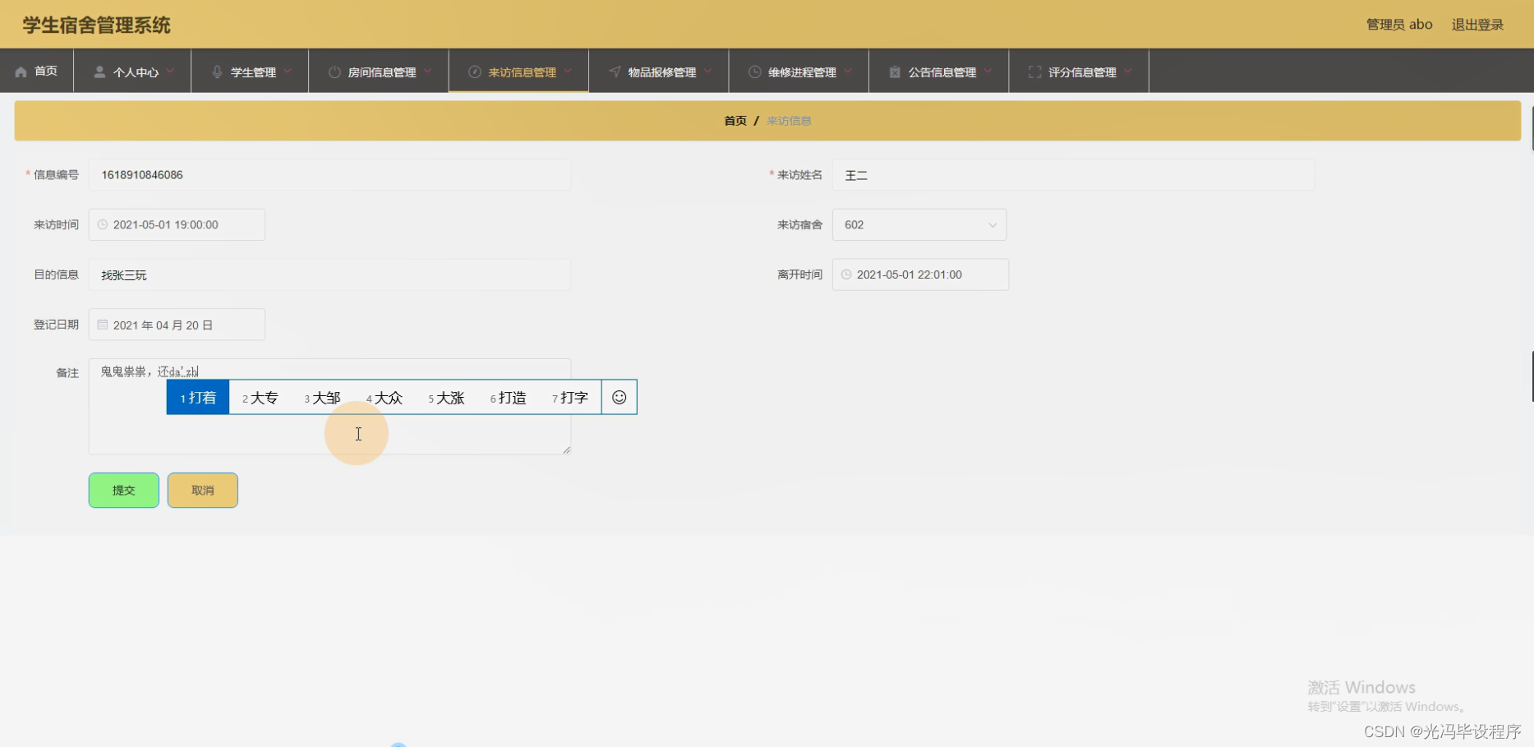Click the microphone icon on 学生管理

(x=217, y=71)
